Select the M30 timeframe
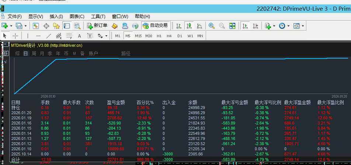Image resolution: width=351 pixels, height=165 pixels. click(149, 36)
